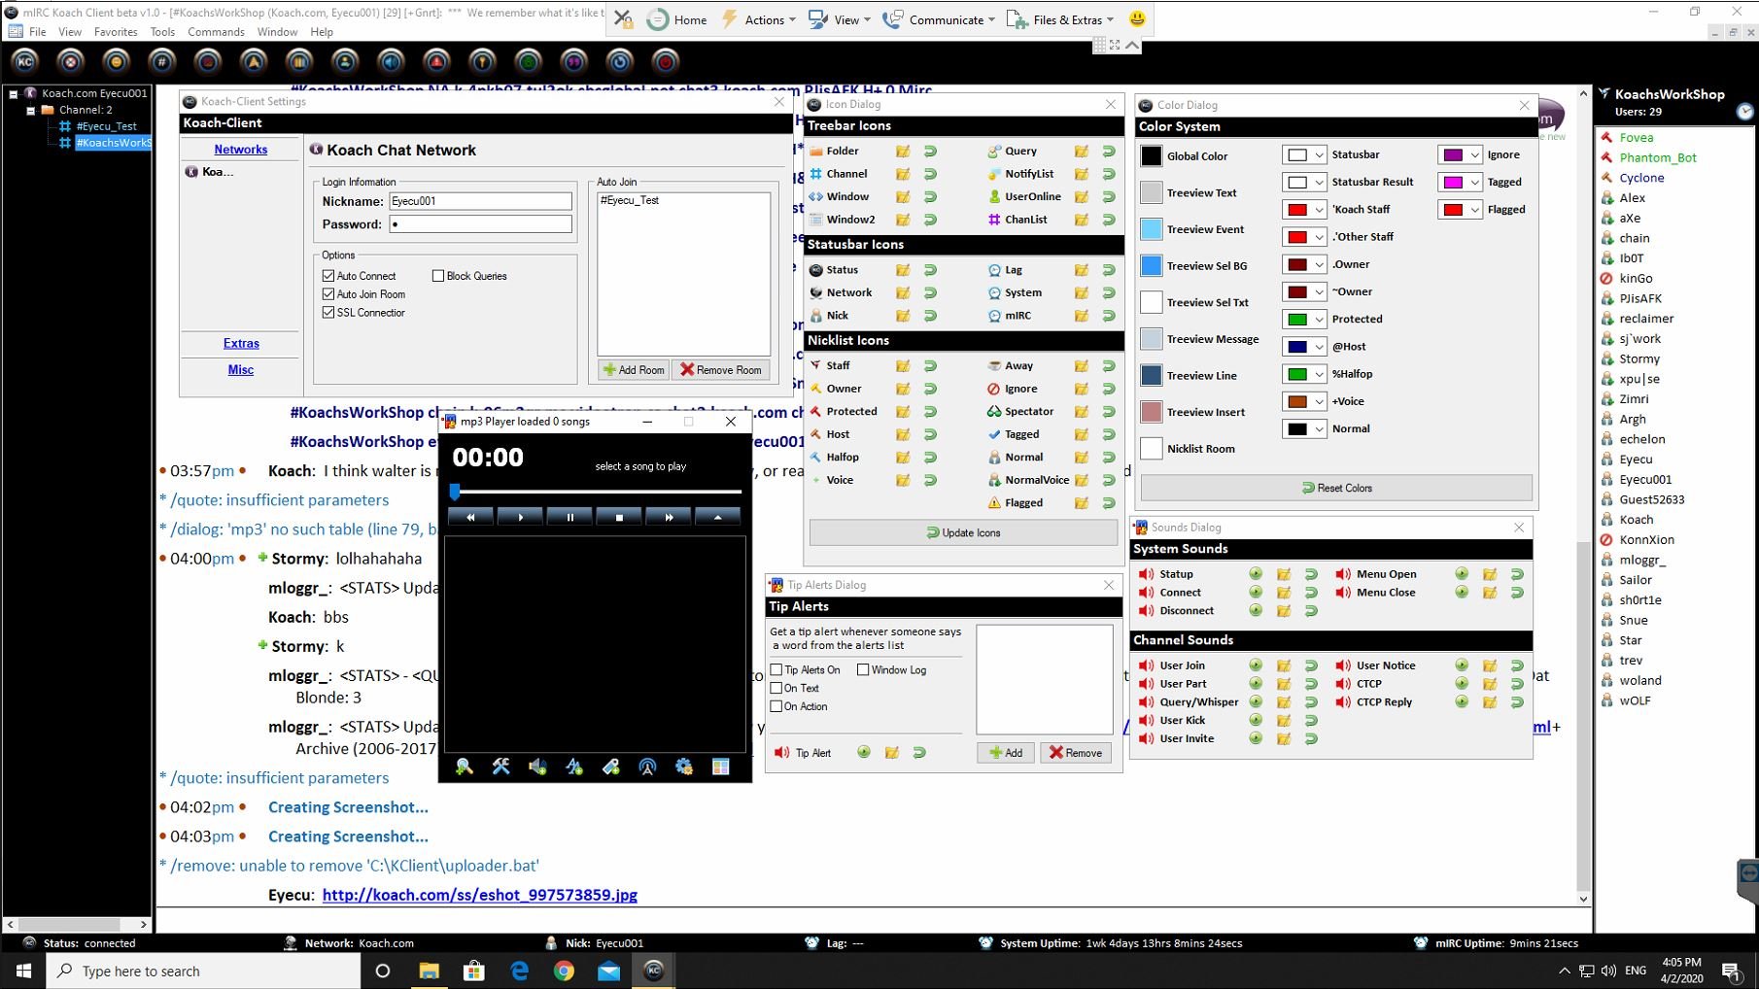Viewport: 1759px width, 989px height.
Task: Click the red warning triangle toolbar icon
Action: (436, 62)
